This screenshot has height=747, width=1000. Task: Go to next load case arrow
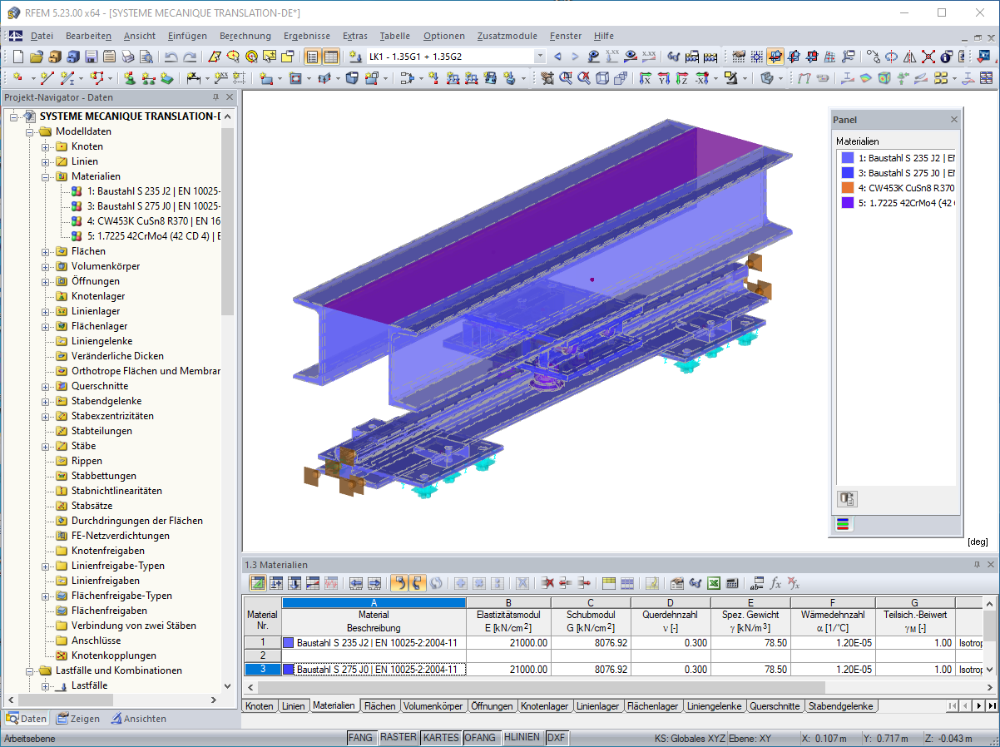point(575,57)
